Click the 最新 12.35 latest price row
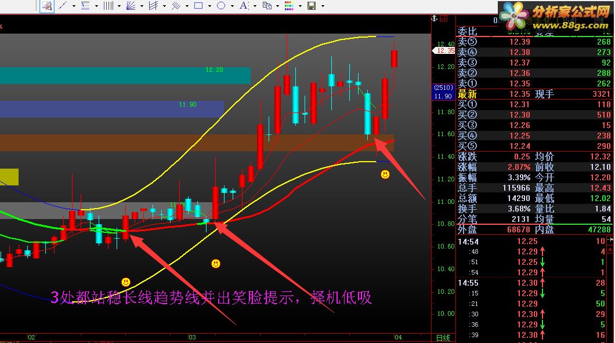Viewport: 615px width, 343px height. click(534, 94)
